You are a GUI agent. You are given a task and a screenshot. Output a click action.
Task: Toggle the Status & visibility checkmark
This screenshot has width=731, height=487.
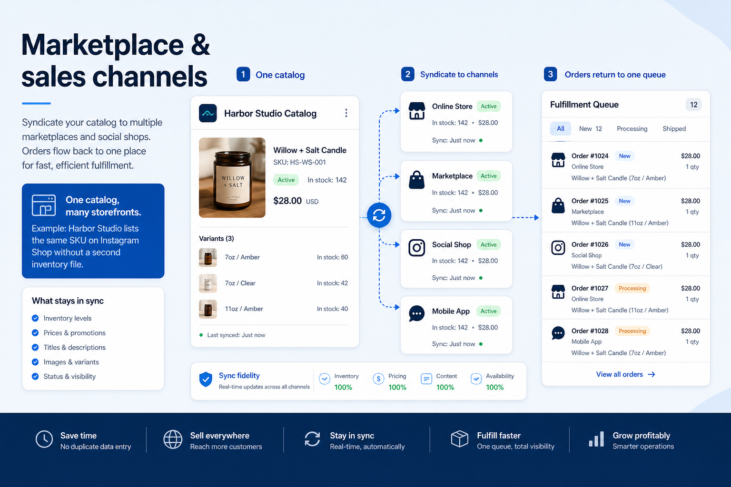(x=35, y=376)
